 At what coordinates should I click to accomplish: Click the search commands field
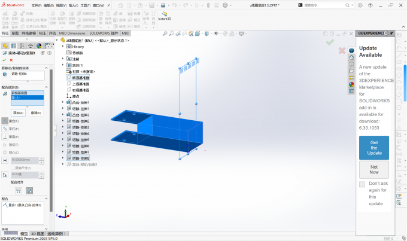click(324, 5)
